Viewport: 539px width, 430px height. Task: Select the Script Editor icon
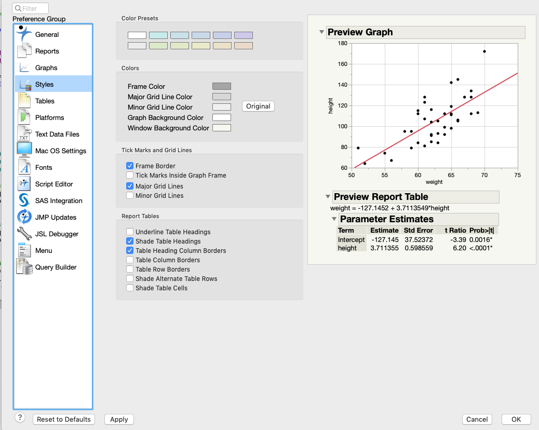24,183
